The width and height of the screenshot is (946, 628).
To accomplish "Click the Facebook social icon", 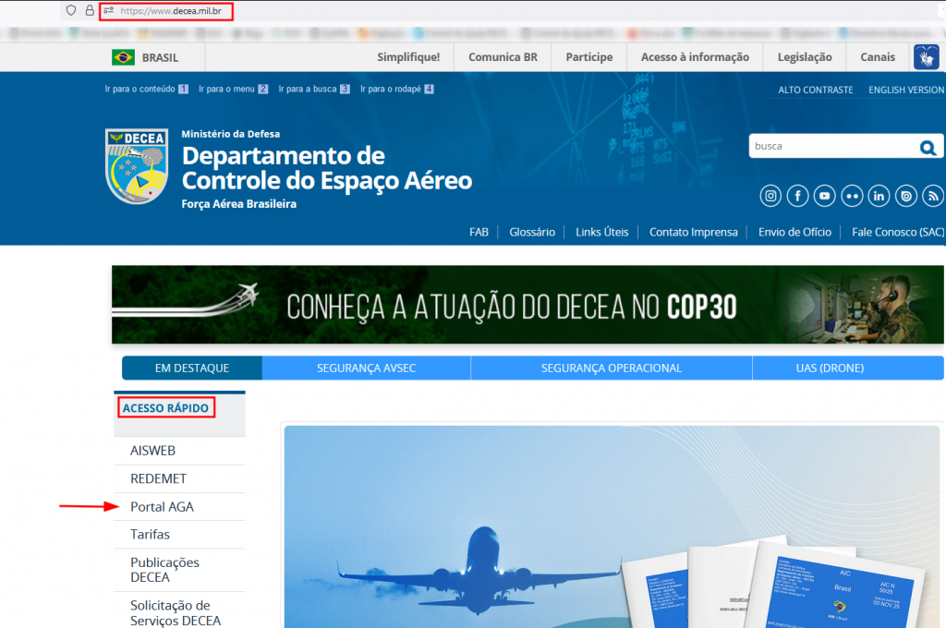I will tap(797, 196).
